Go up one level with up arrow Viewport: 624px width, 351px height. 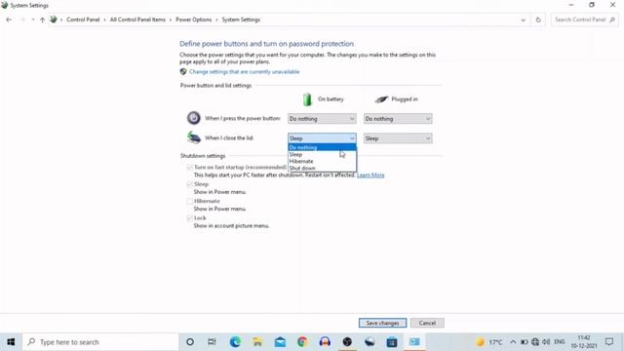pos(42,19)
